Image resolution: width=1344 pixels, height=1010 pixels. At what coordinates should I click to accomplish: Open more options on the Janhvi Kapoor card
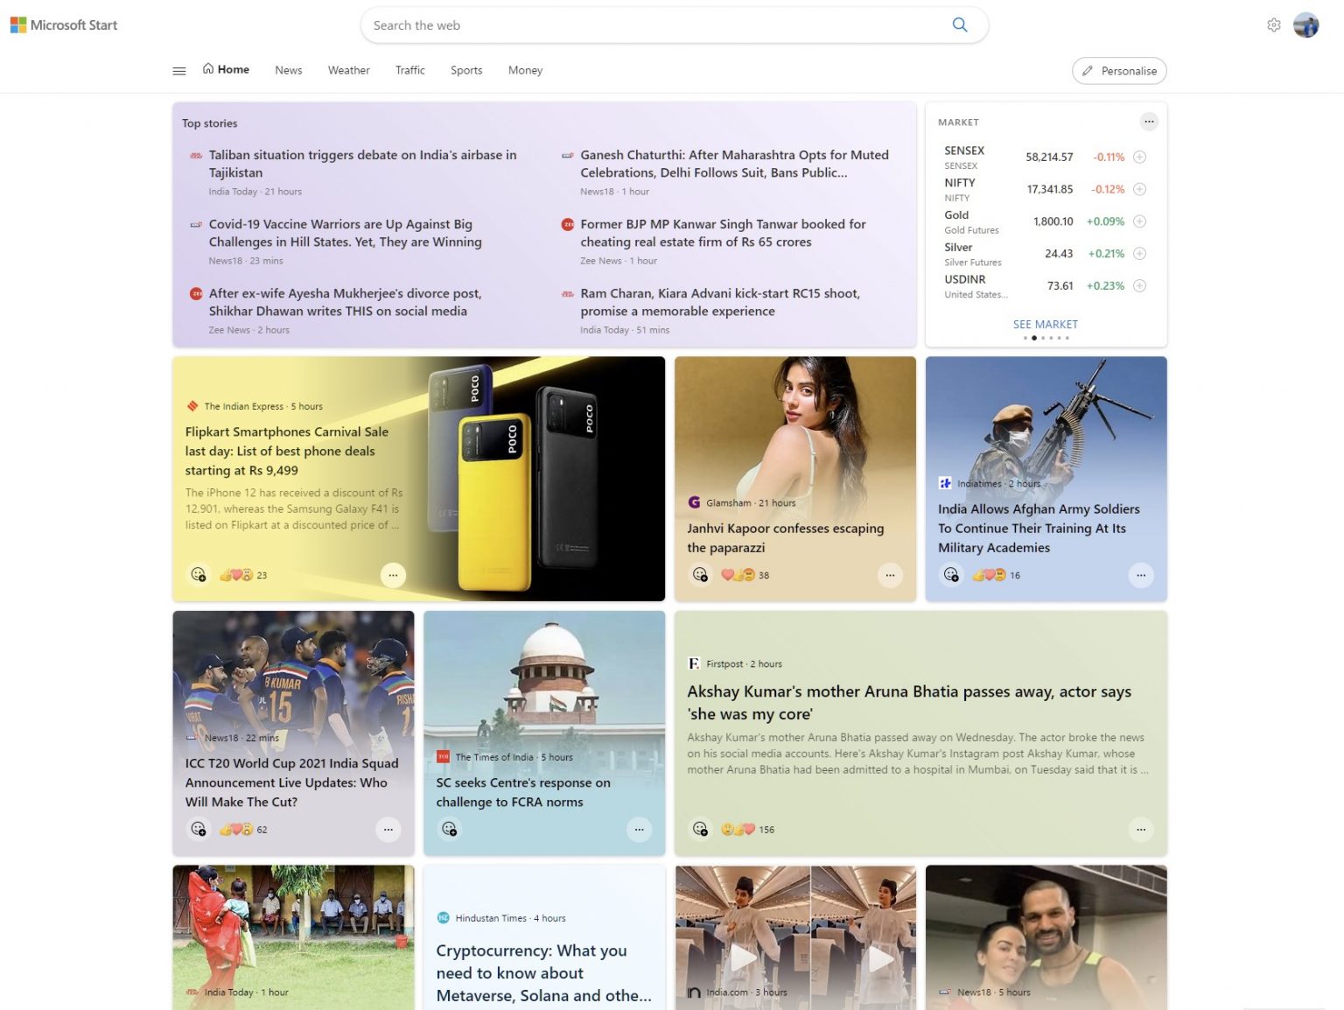tap(890, 575)
